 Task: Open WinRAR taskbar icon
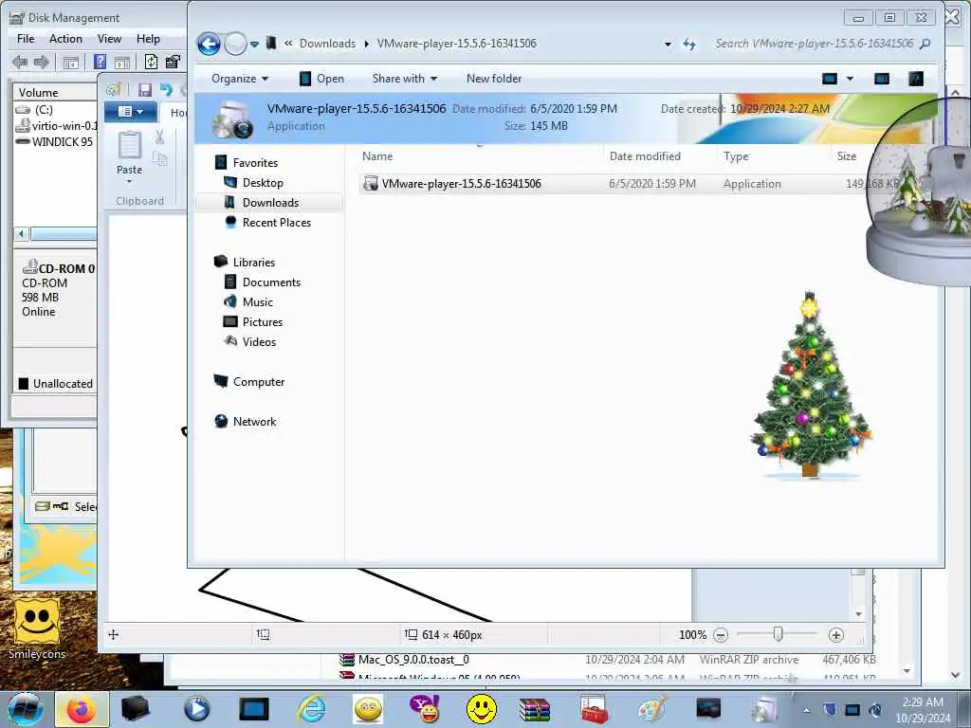pyautogui.click(x=535, y=709)
